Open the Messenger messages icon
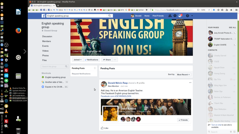The width and height of the screenshot is (239, 134). click(175, 16)
